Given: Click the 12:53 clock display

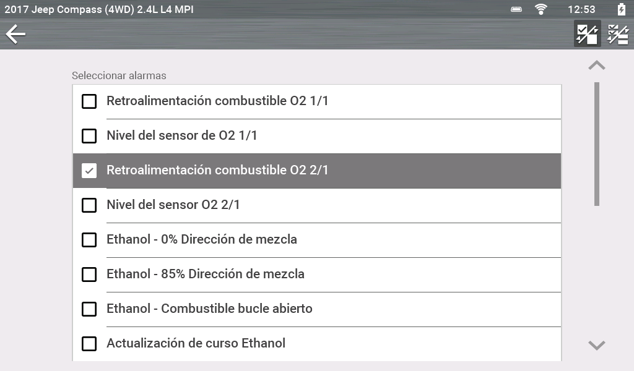Looking at the screenshot, I should (581, 9).
